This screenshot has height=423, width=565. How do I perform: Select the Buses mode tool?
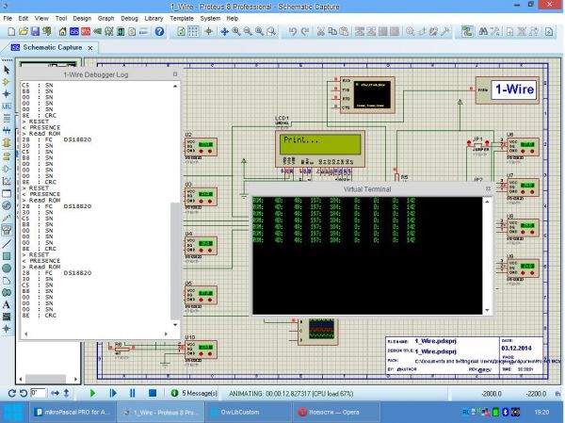click(7, 130)
